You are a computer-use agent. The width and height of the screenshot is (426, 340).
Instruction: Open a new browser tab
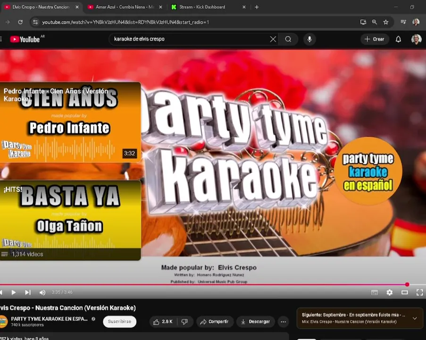coord(257,7)
